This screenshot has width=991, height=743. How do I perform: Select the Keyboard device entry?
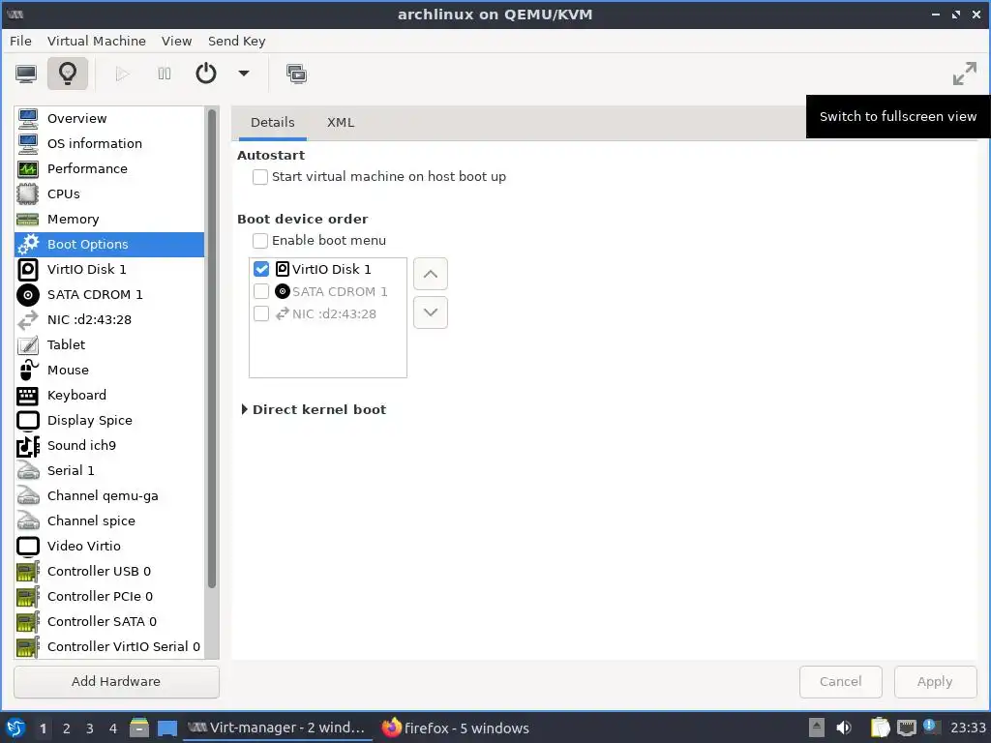pyautogui.click(x=109, y=396)
